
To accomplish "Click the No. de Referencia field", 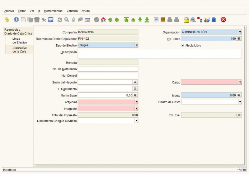I will [x=108, y=69].
